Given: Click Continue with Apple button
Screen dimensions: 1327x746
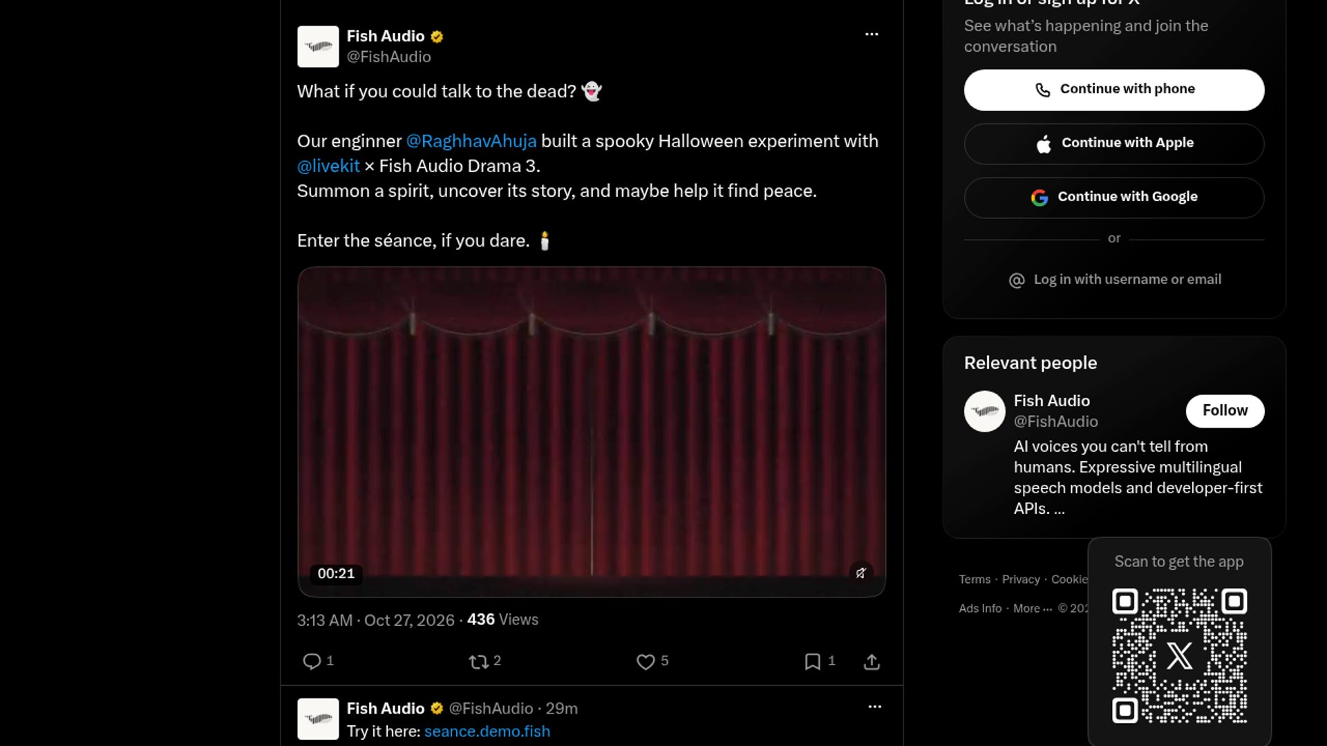Looking at the screenshot, I should 1114,144.
